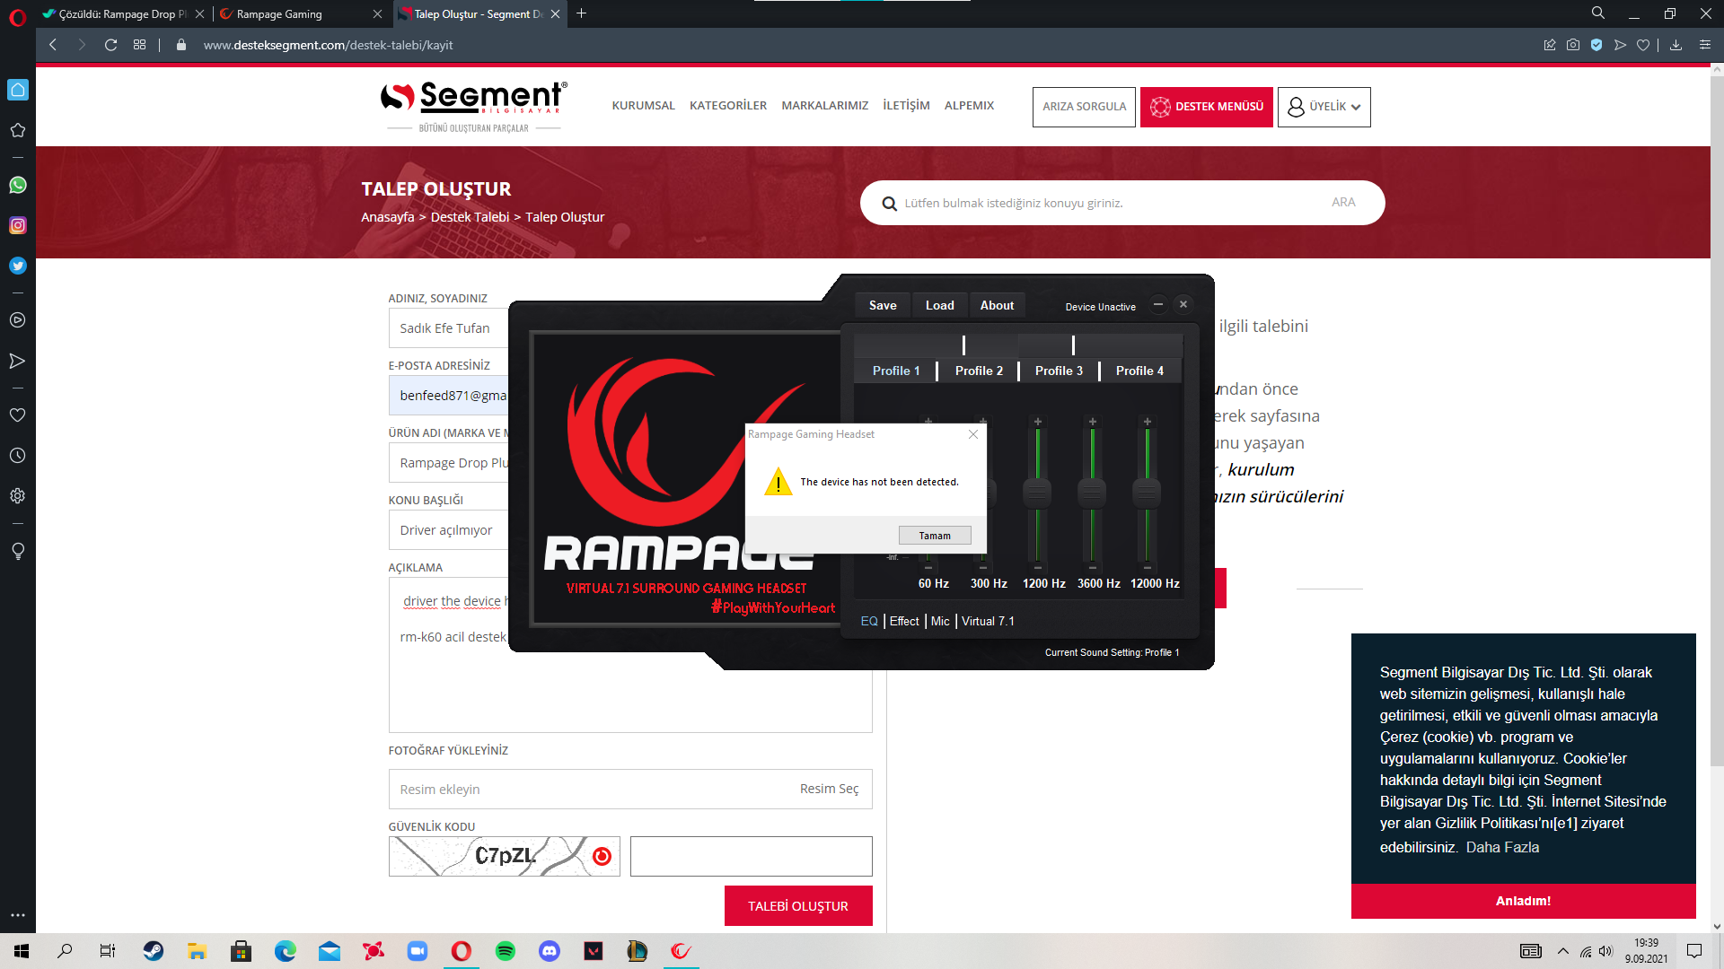Go back to previous page
The height and width of the screenshot is (969, 1724).
[53, 45]
